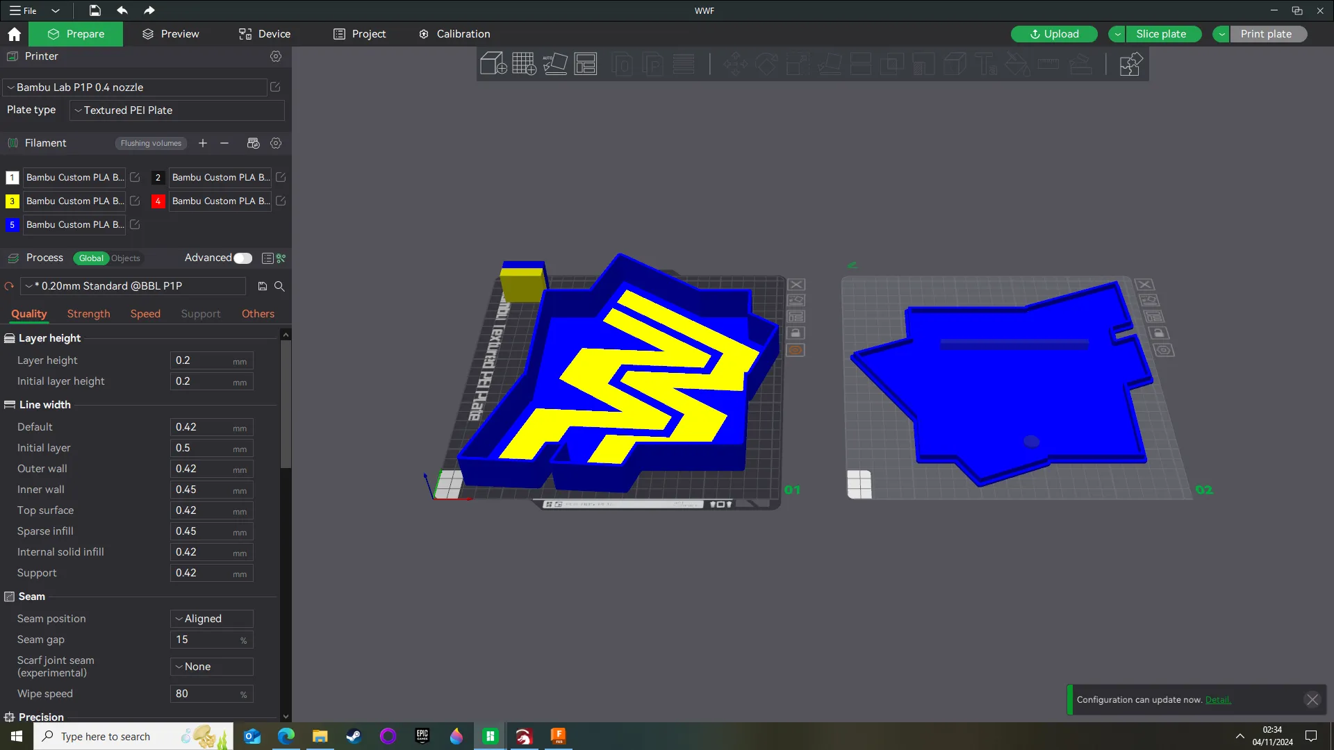Reset the modified process preset
Screen dimensions: 1334x750
(x=9, y=286)
